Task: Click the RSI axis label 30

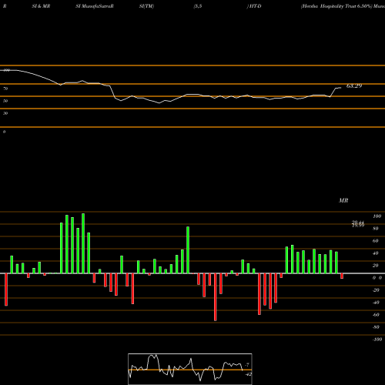Action: [x=5, y=113]
